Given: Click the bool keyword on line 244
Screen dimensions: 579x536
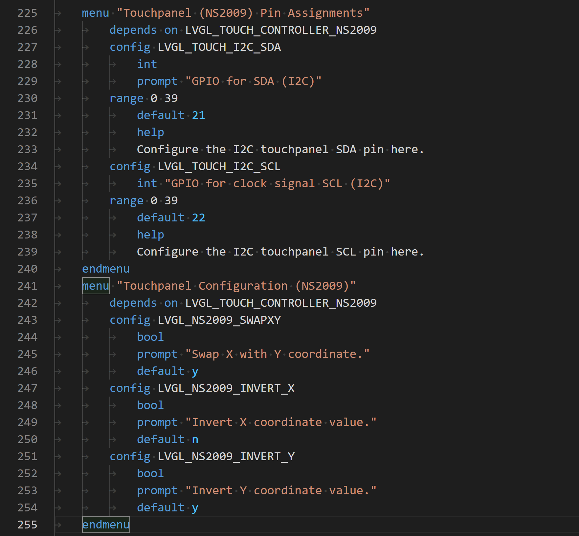Looking at the screenshot, I should pyautogui.click(x=150, y=337).
